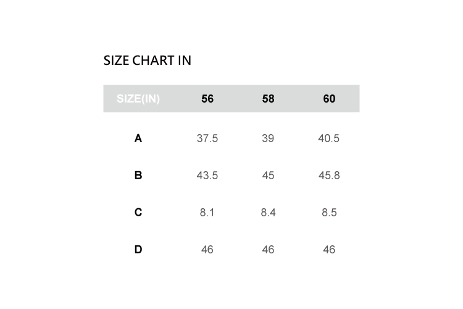Select the SIZE(IN) header cell

(x=138, y=99)
